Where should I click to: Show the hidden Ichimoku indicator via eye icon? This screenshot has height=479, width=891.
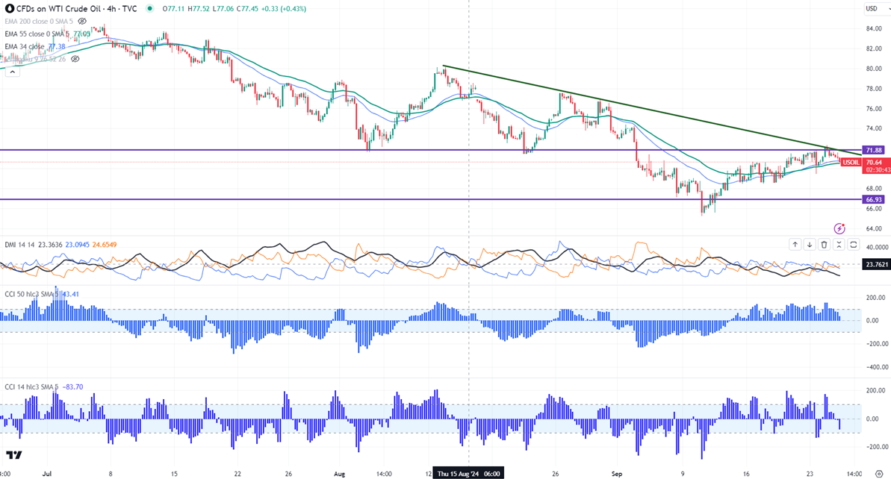coord(75,58)
